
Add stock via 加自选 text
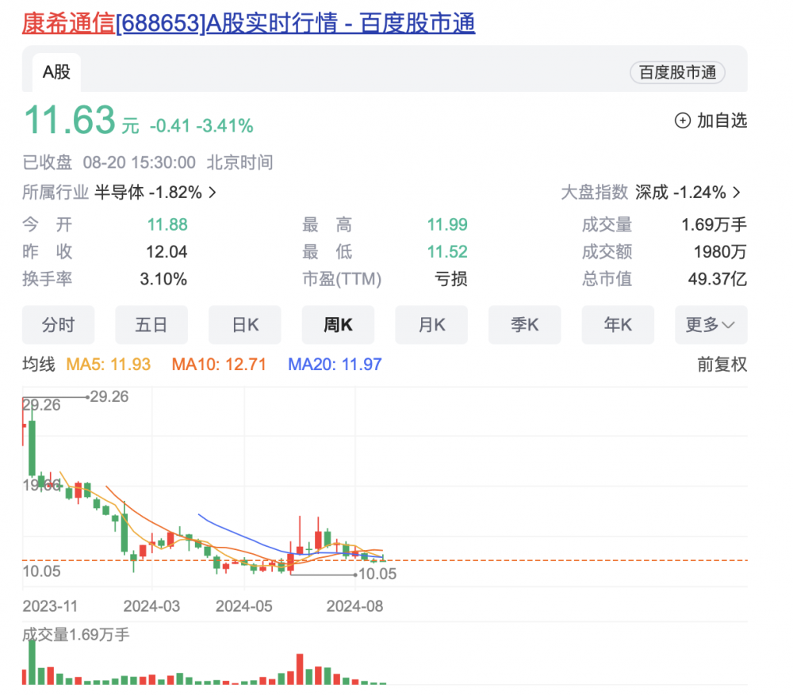coord(722,120)
